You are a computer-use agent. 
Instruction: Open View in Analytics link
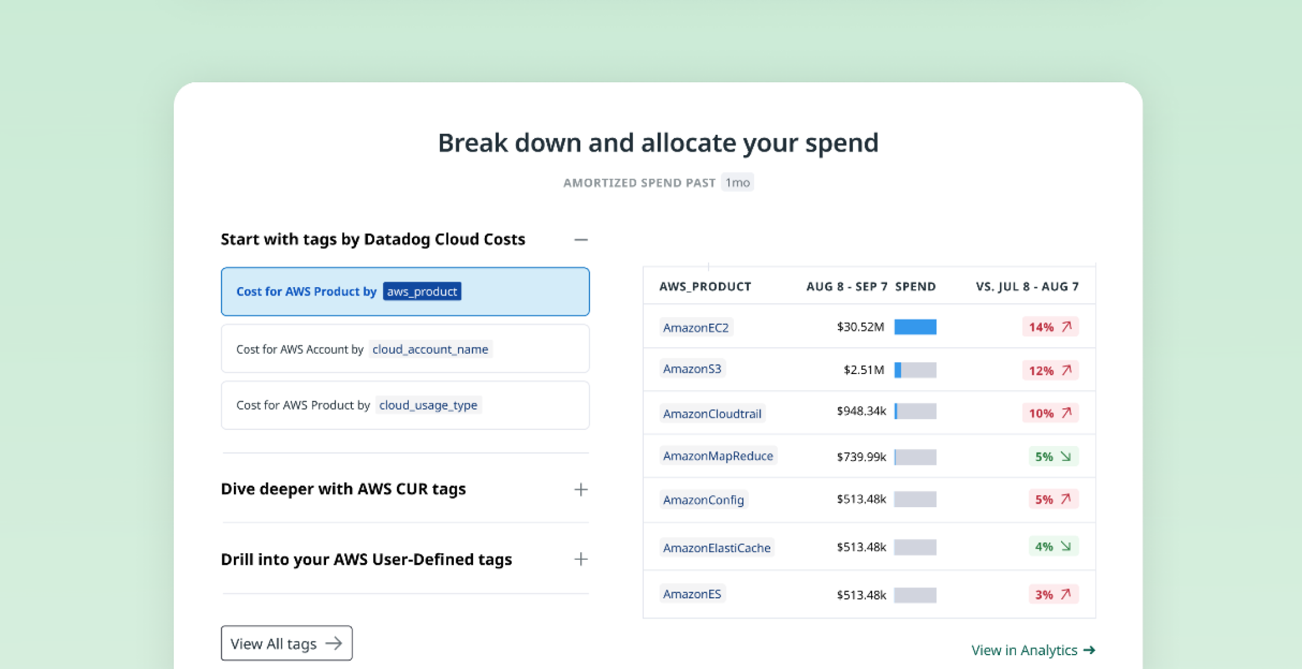coord(1033,650)
